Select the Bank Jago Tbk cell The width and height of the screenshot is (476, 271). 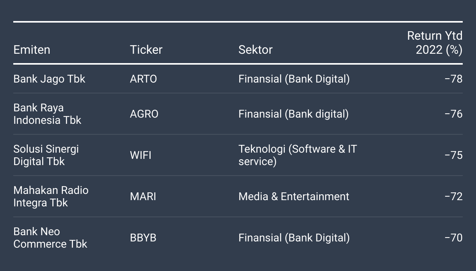click(x=49, y=79)
